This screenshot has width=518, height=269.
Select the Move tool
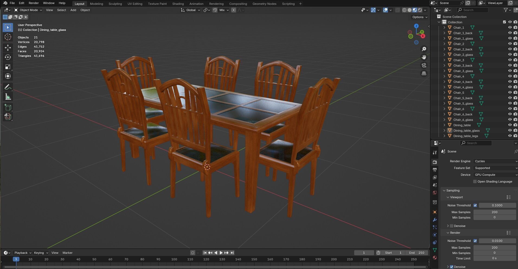point(8,48)
